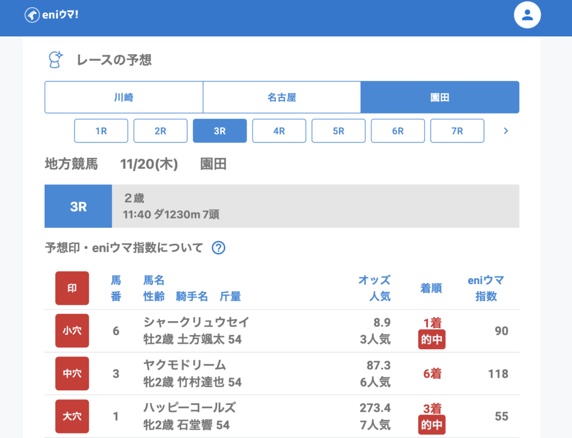Image resolution: width=572 pixels, height=438 pixels.
Task: Switch to the 名古屋 racecourse tab
Action: tap(282, 97)
